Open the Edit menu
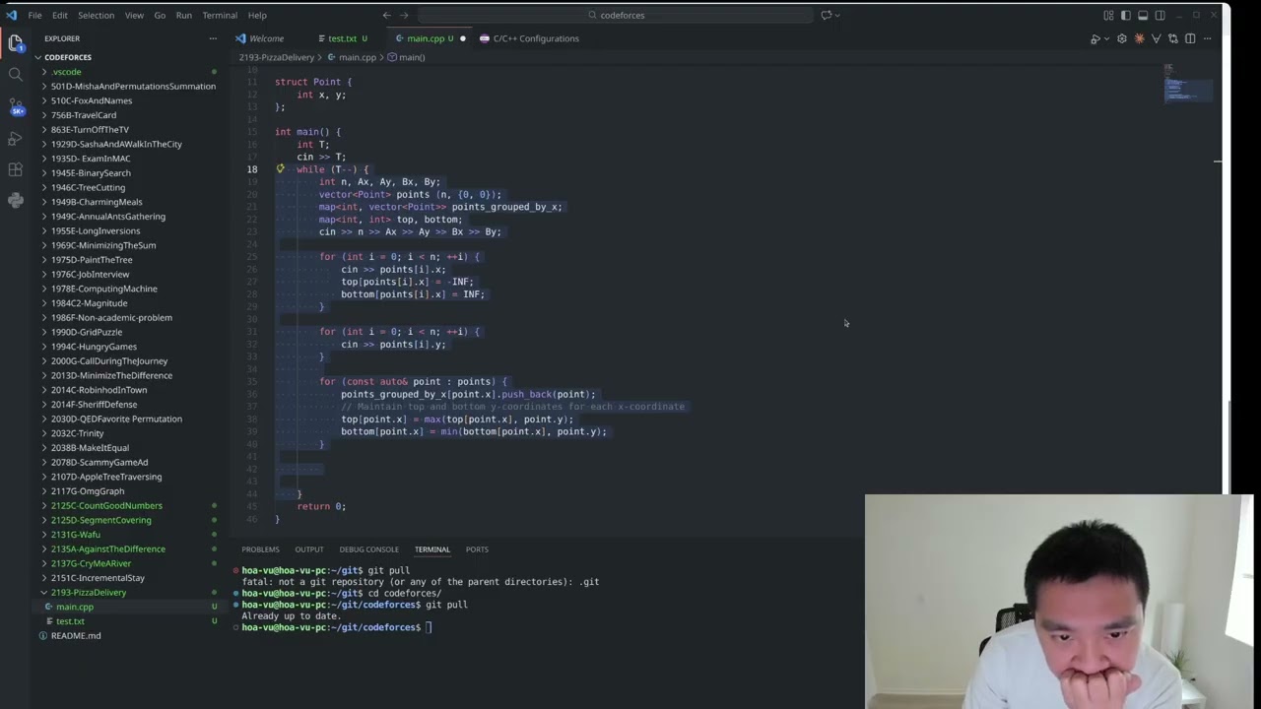Screen dimensions: 1261x709 point(60,15)
